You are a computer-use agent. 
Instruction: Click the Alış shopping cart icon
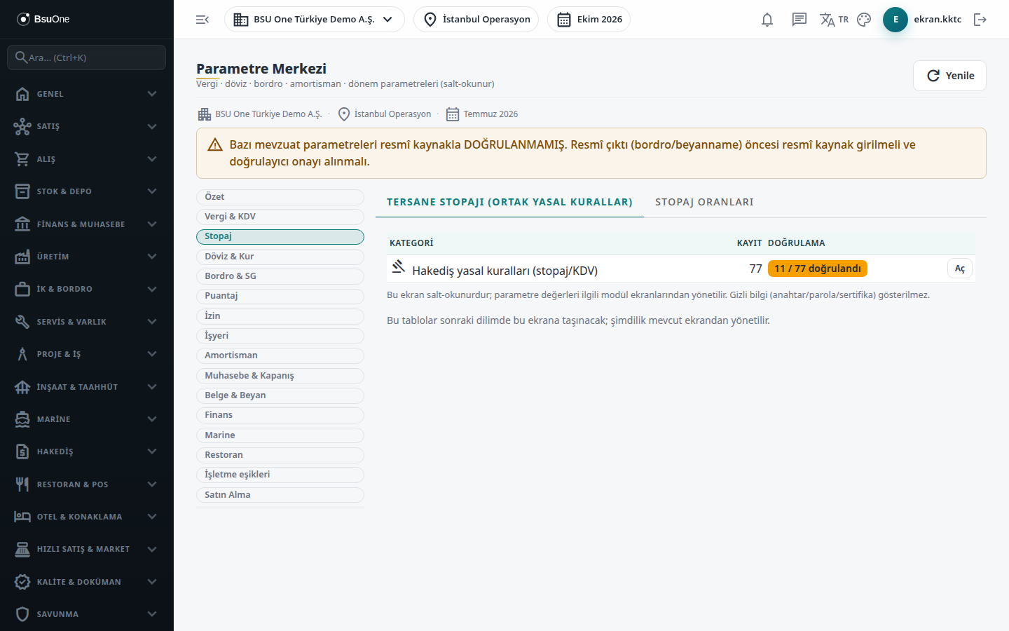point(22,159)
